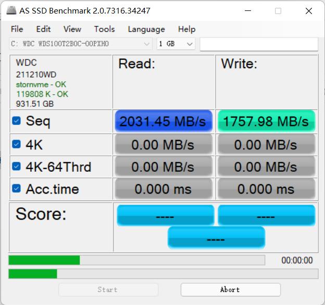Click the total score box
Viewport: 325px width, 305px height.
pos(216,238)
